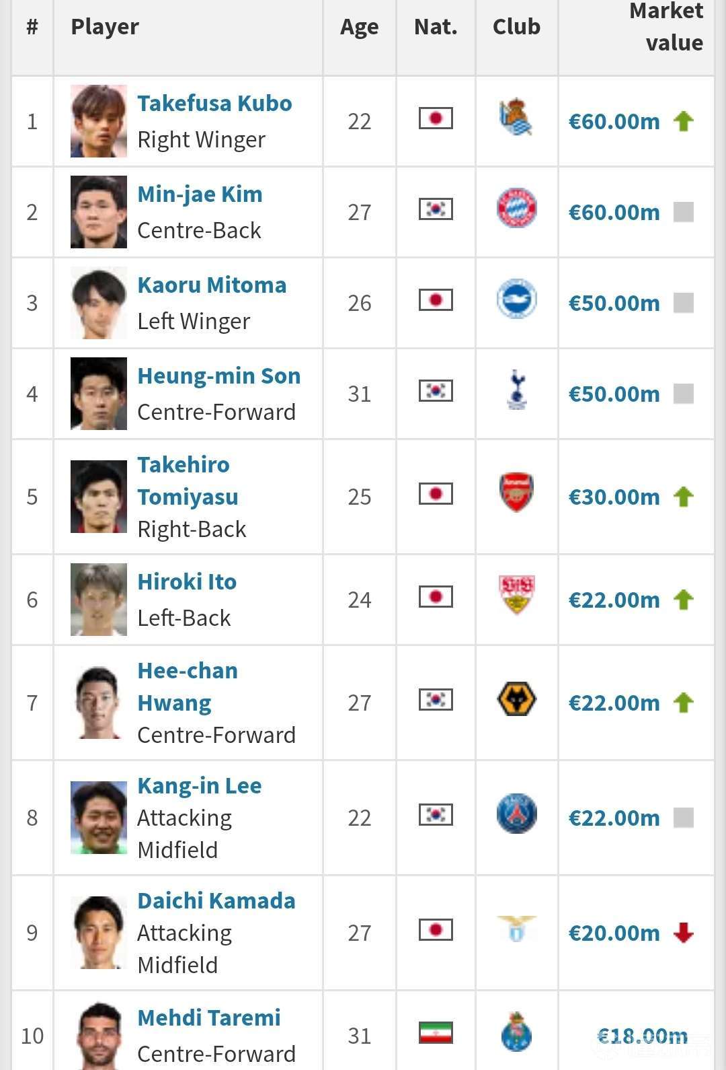
Task: Click the Bayern Munich club logo
Action: click(x=516, y=208)
